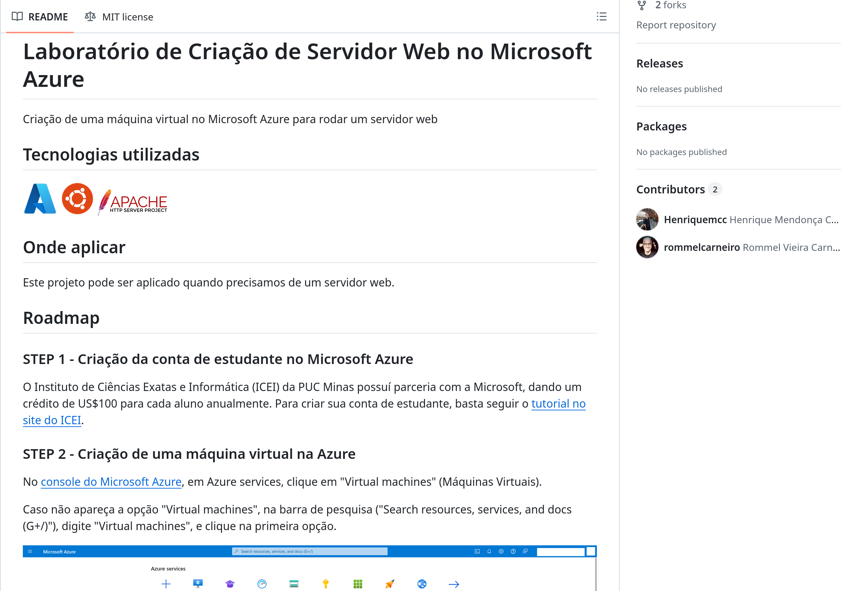Click the SSH keys icon in Azure services
This screenshot has height=591, width=841.
325,583
